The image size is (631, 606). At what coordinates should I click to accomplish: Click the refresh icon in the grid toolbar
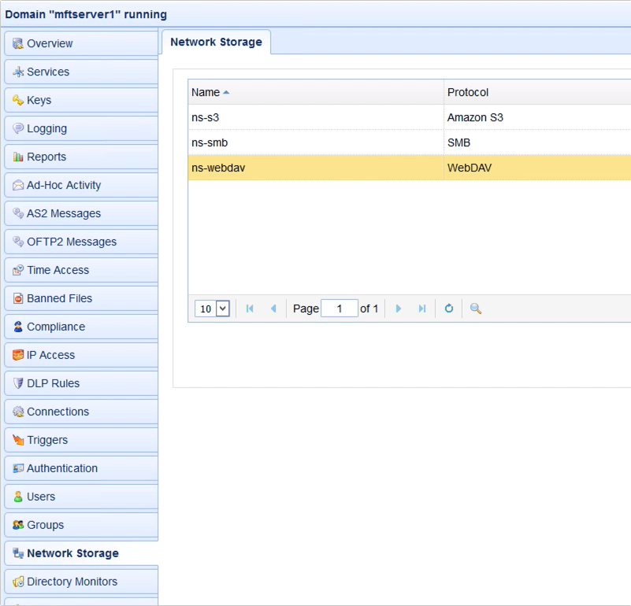448,309
